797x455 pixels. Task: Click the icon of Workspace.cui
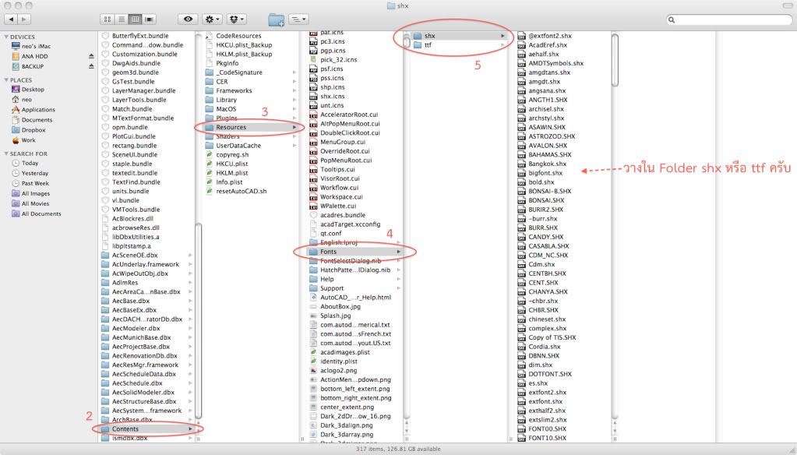(x=314, y=197)
